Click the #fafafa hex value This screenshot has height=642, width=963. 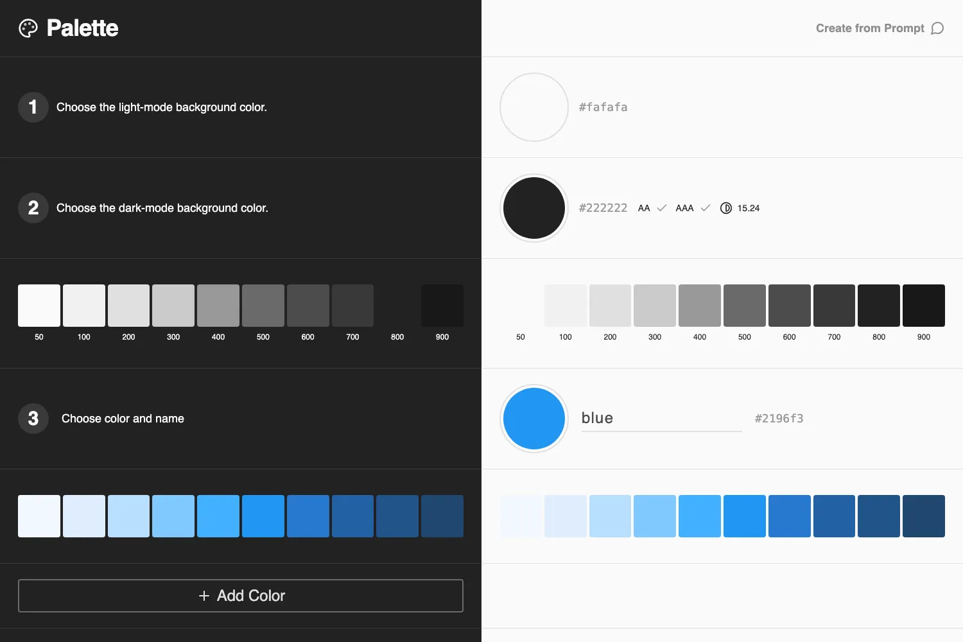(603, 107)
